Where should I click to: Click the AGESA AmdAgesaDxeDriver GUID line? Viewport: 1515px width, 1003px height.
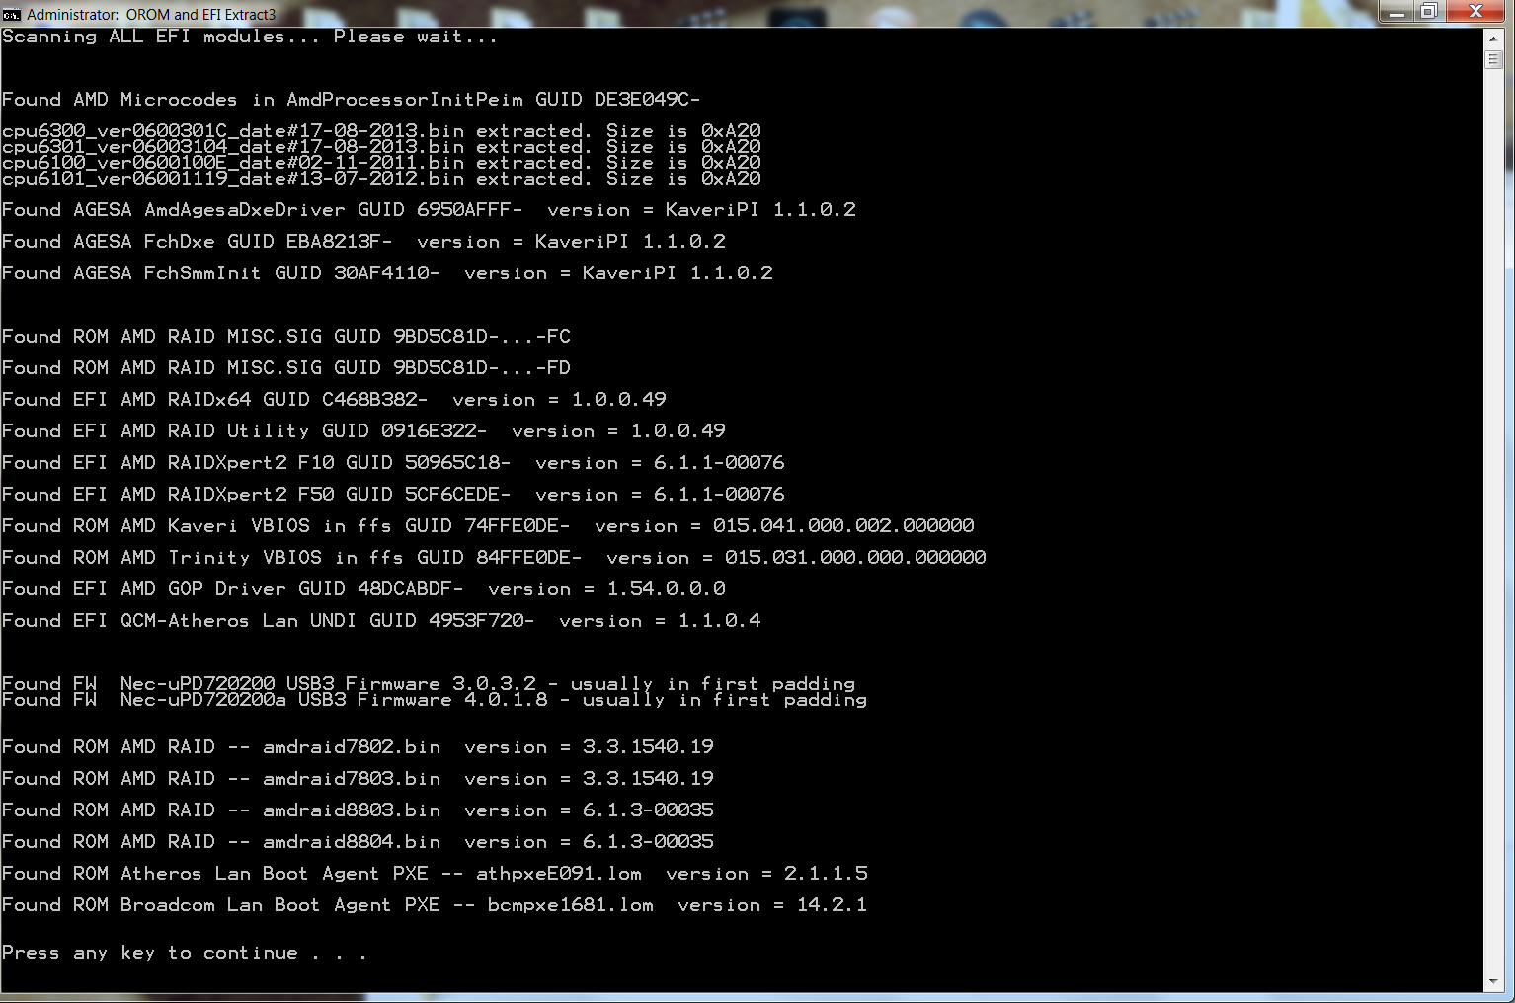429,210
